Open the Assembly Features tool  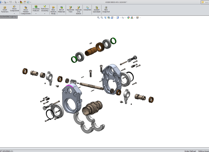[x=36, y=9]
